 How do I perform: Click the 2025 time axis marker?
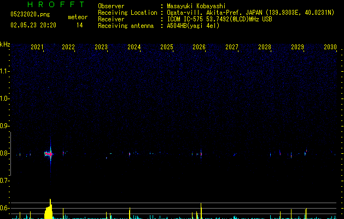tap(167, 47)
